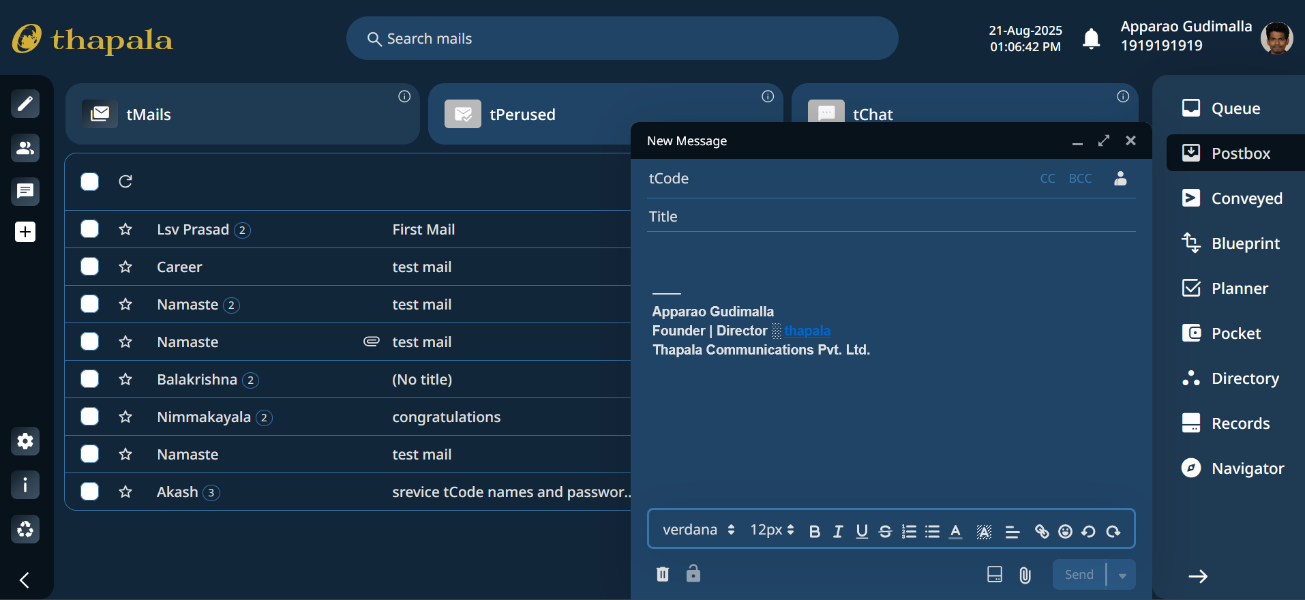Open the tMails tab

243,114
